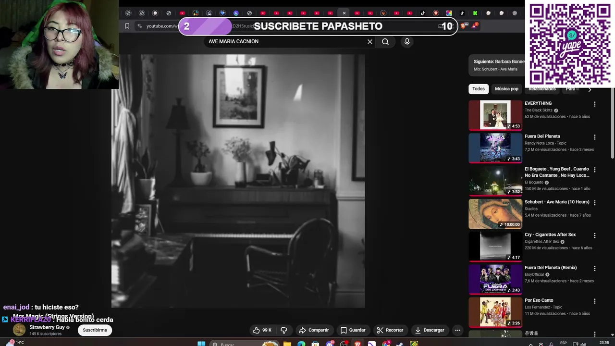Open File Explorer from the taskbar
Viewport: 615px width, 346px height.
click(x=287, y=344)
